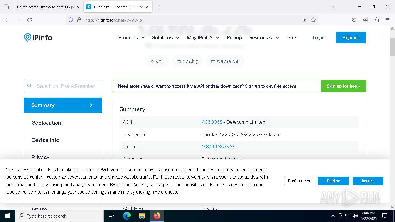Screen dimensions: 395x222
Task: Open the Pricing page
Action: [234, 38]
